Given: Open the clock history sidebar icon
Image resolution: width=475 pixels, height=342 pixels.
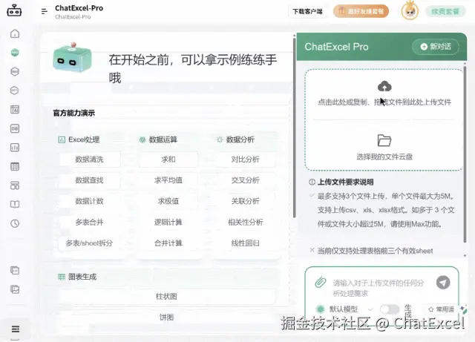Looking at the screenshot, I should pos(15,223).
